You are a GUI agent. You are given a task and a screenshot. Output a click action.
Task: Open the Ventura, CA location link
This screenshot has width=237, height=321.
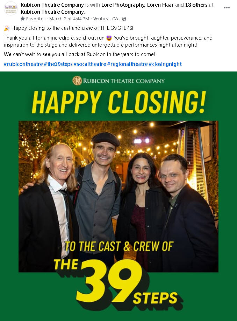click(x=106, y=19)
